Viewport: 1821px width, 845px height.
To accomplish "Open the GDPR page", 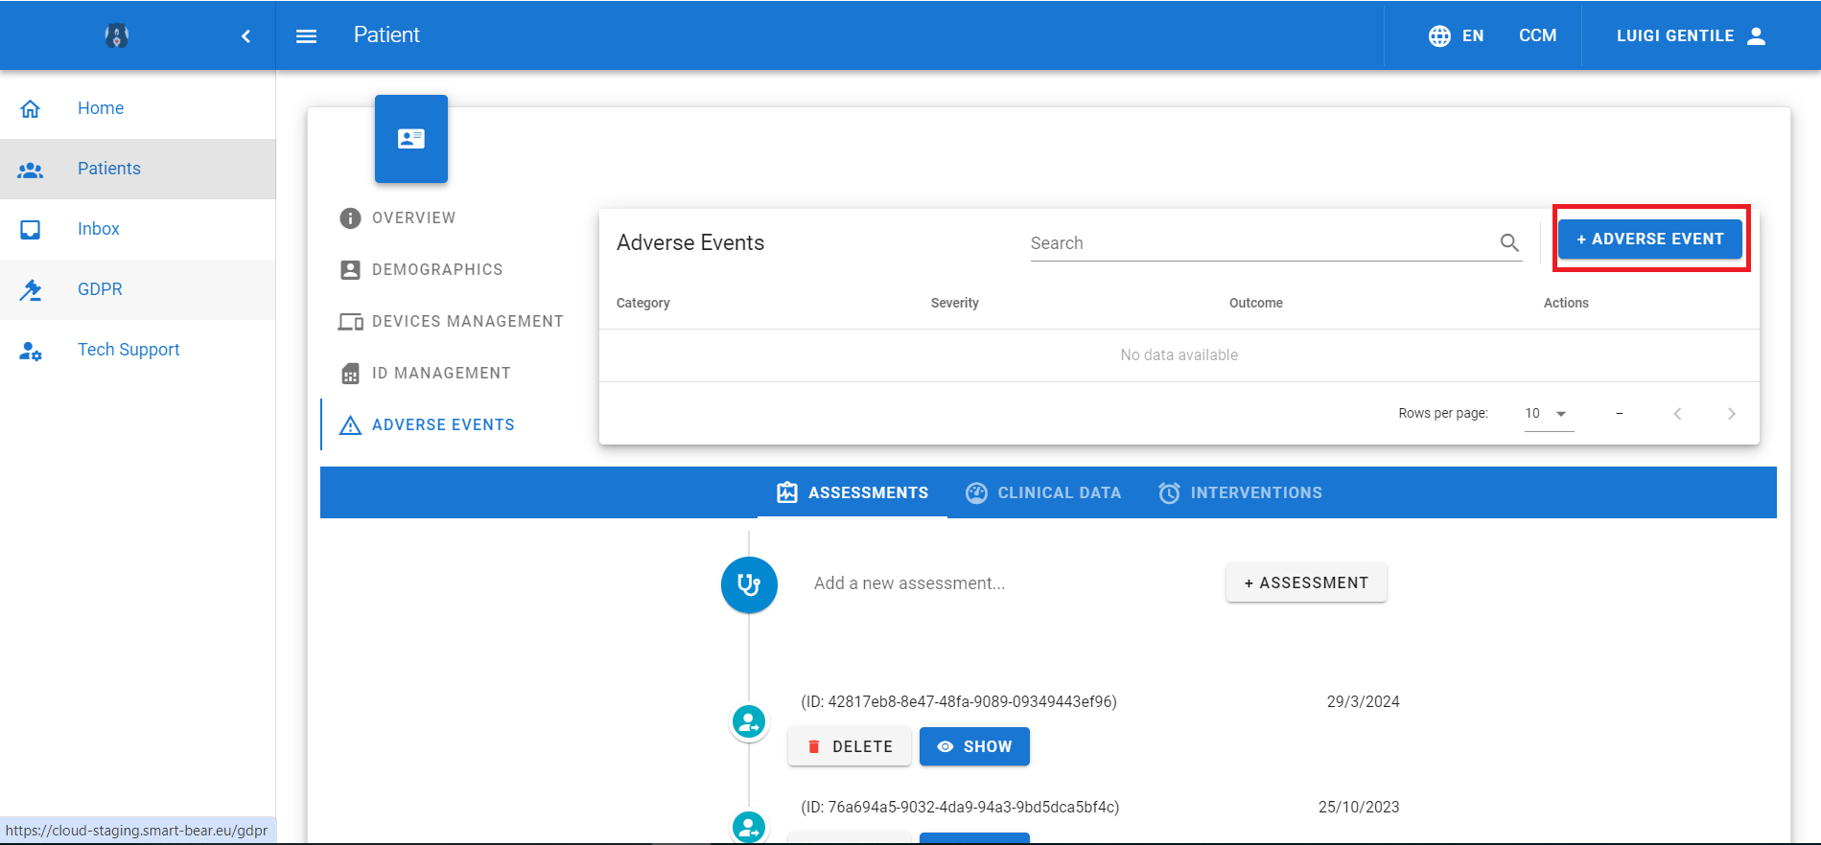I will [138, 289].
